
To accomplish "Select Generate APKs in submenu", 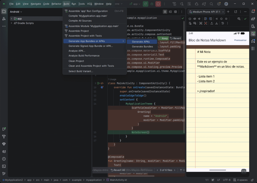I will click(142, 42).
